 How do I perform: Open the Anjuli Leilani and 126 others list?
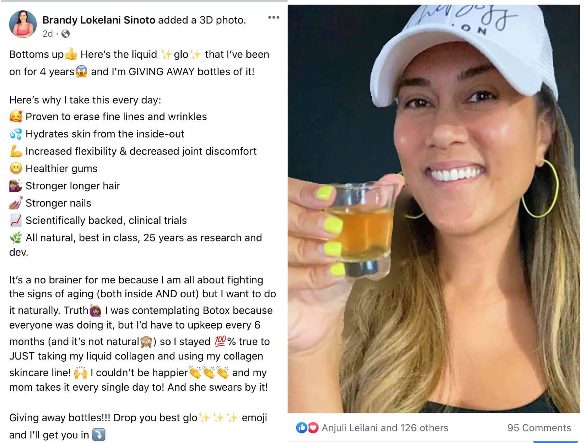click(x=385, y=428)
